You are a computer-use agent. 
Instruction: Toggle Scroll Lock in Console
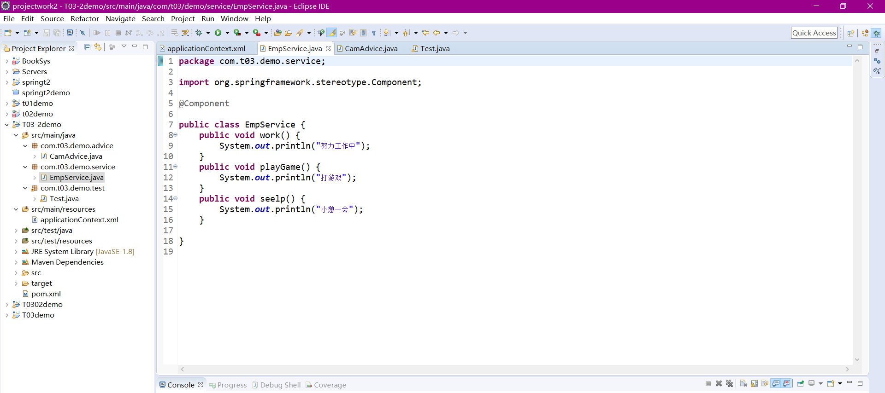(754, 383)
